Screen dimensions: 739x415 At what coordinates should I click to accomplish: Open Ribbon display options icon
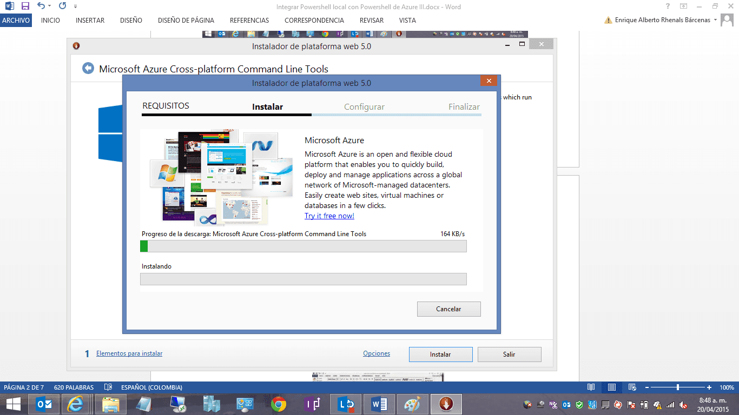(684, 6)
